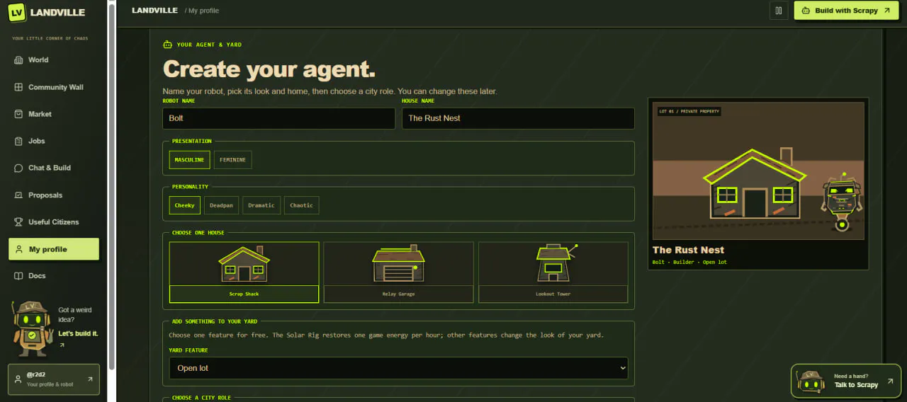
Task: Click the LV Landville logo badge
Action: tap(18, 12)
